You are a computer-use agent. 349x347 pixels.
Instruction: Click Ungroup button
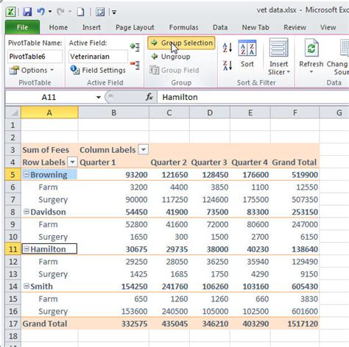[171, 57]
